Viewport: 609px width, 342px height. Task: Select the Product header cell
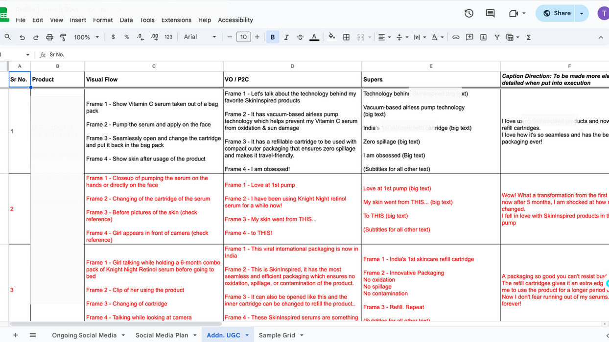tap(57, 79)
